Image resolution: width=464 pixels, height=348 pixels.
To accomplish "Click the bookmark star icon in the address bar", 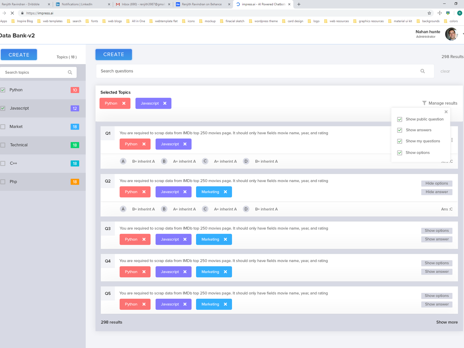I will point(429,13).
